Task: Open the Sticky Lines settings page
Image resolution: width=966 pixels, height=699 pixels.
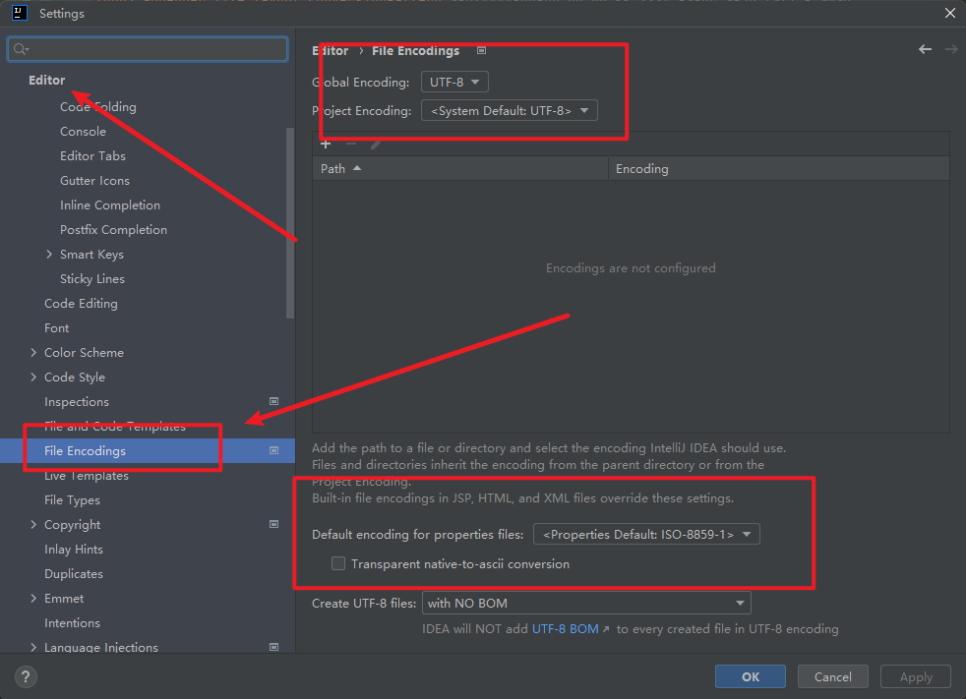Action: pyautogui.click(x=92, y=279)
